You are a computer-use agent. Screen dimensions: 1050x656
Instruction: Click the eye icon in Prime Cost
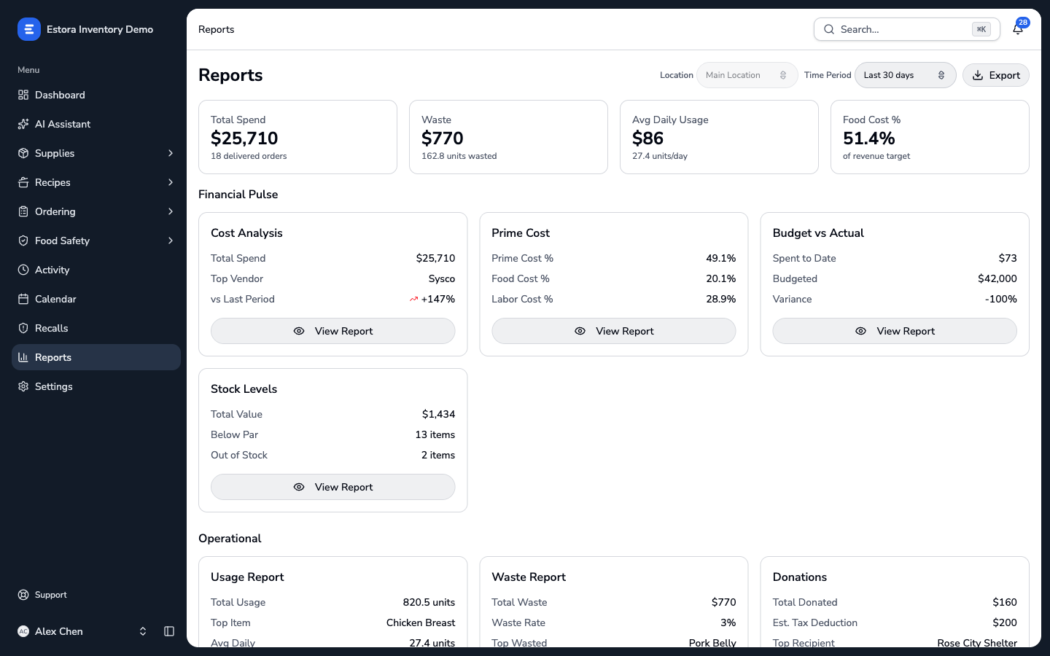click(x=580, y=331)
